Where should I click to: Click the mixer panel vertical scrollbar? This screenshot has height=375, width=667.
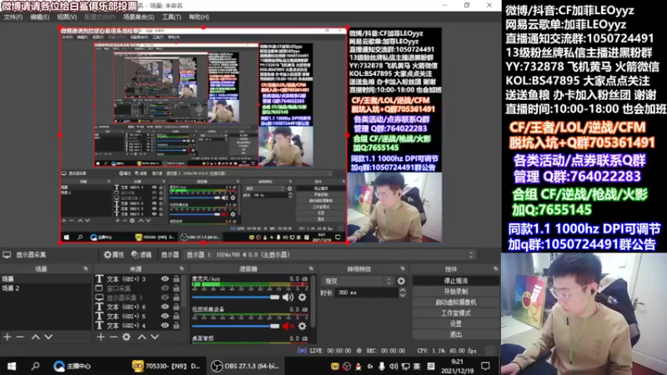pyautogui.click(x=313, y=301)
